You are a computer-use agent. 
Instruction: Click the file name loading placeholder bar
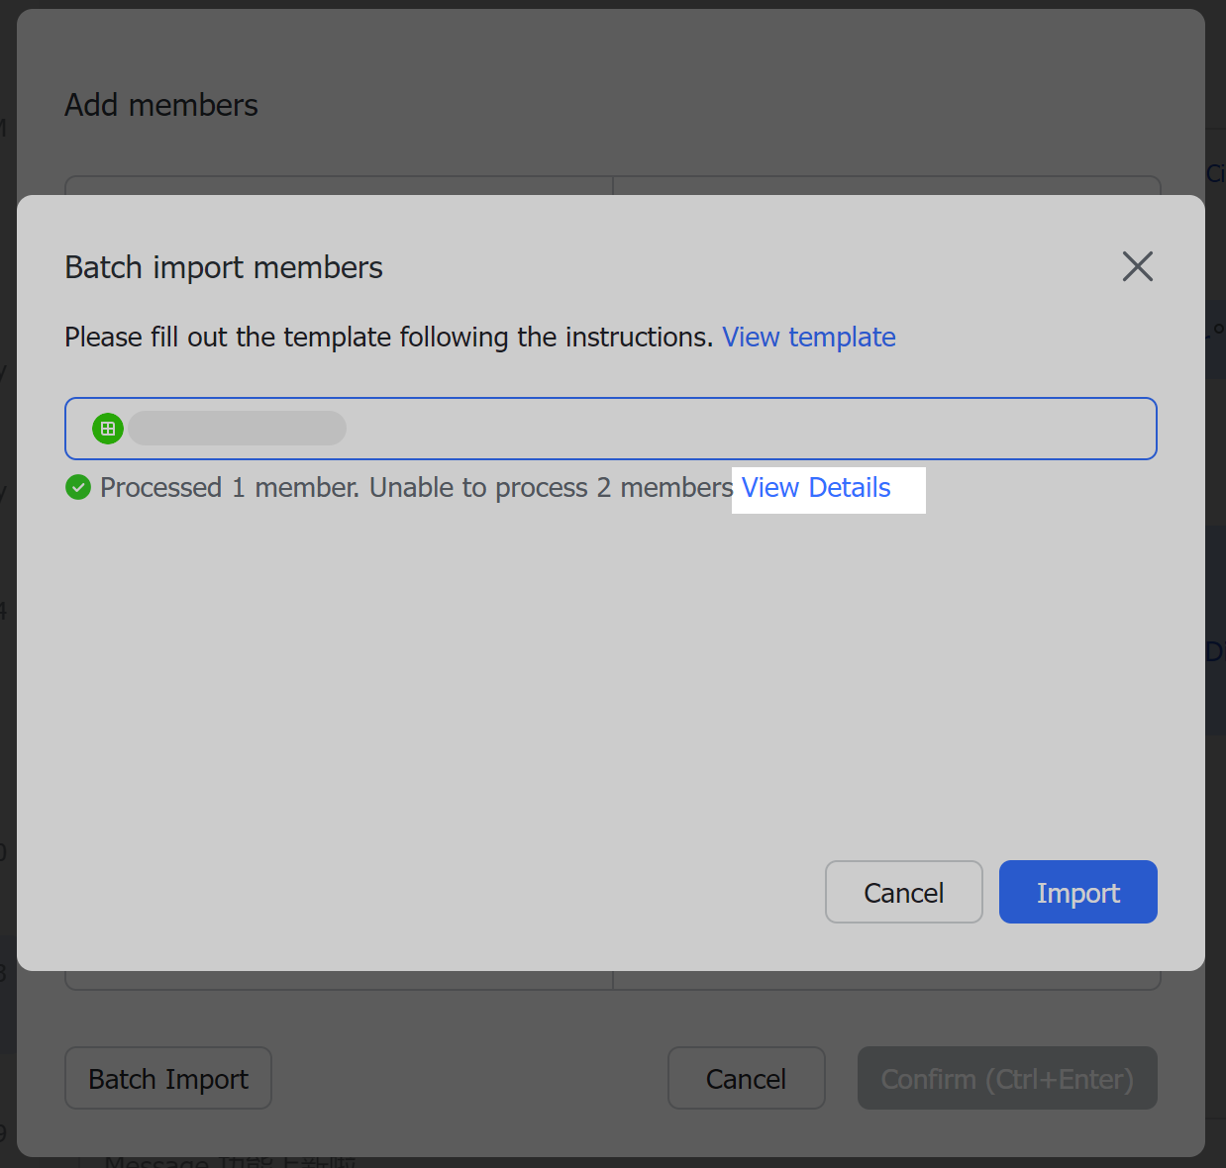(x=237, y=428)
